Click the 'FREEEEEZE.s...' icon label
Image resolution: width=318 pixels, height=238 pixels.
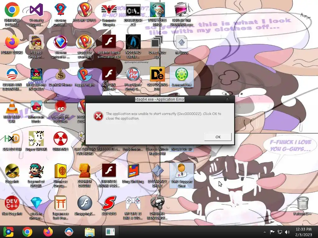(x=109, y=149)
